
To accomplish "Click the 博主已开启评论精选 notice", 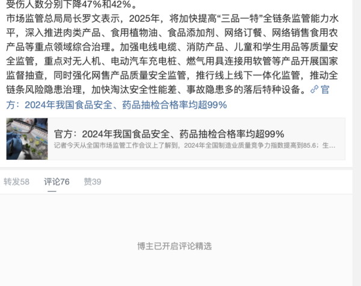I will 174,246.
